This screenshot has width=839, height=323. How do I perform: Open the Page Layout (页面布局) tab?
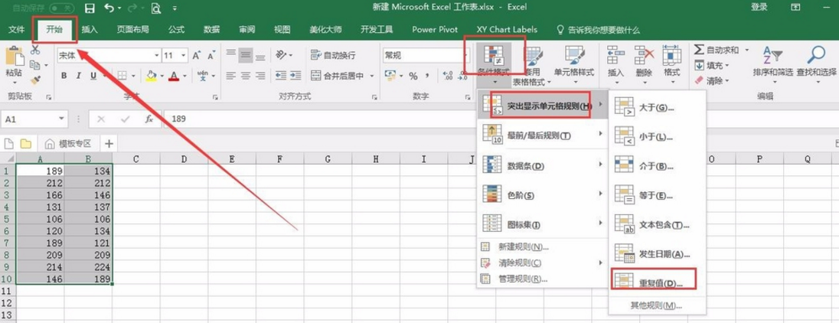coord(132,29)
